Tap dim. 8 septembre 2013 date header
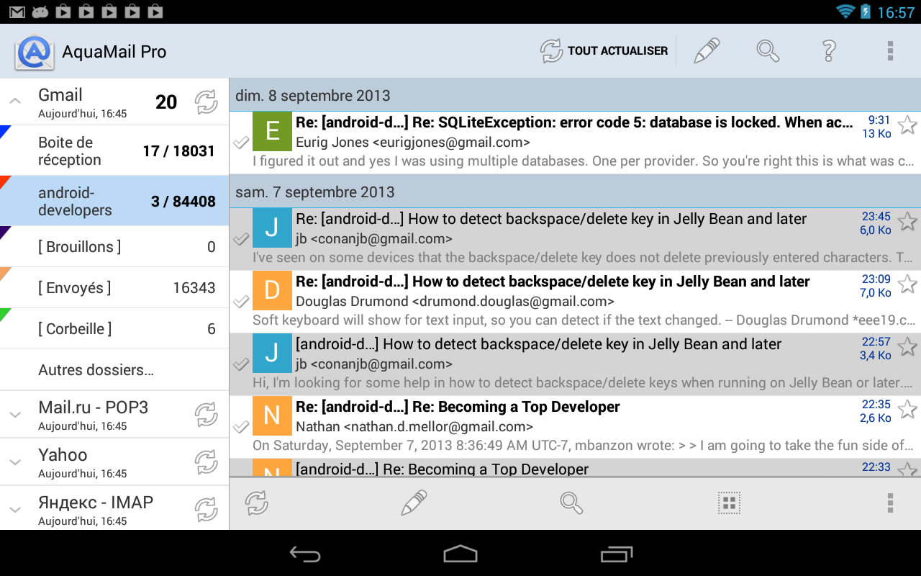Image resolution: width=921 pixels, height=576 pixels. (x=575, y=95)
